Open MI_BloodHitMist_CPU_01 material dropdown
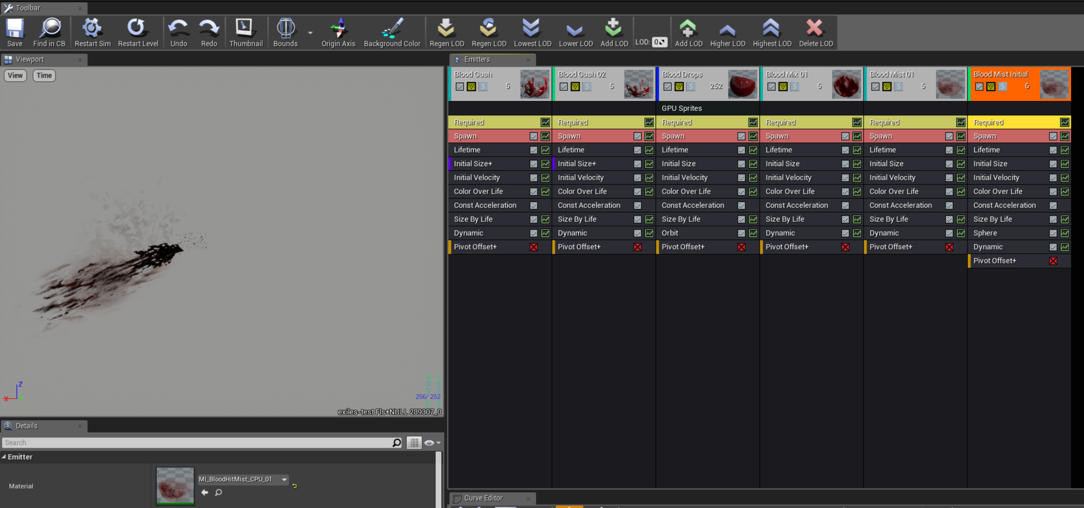Viewport: 1084px width, 508px height. 284,480
